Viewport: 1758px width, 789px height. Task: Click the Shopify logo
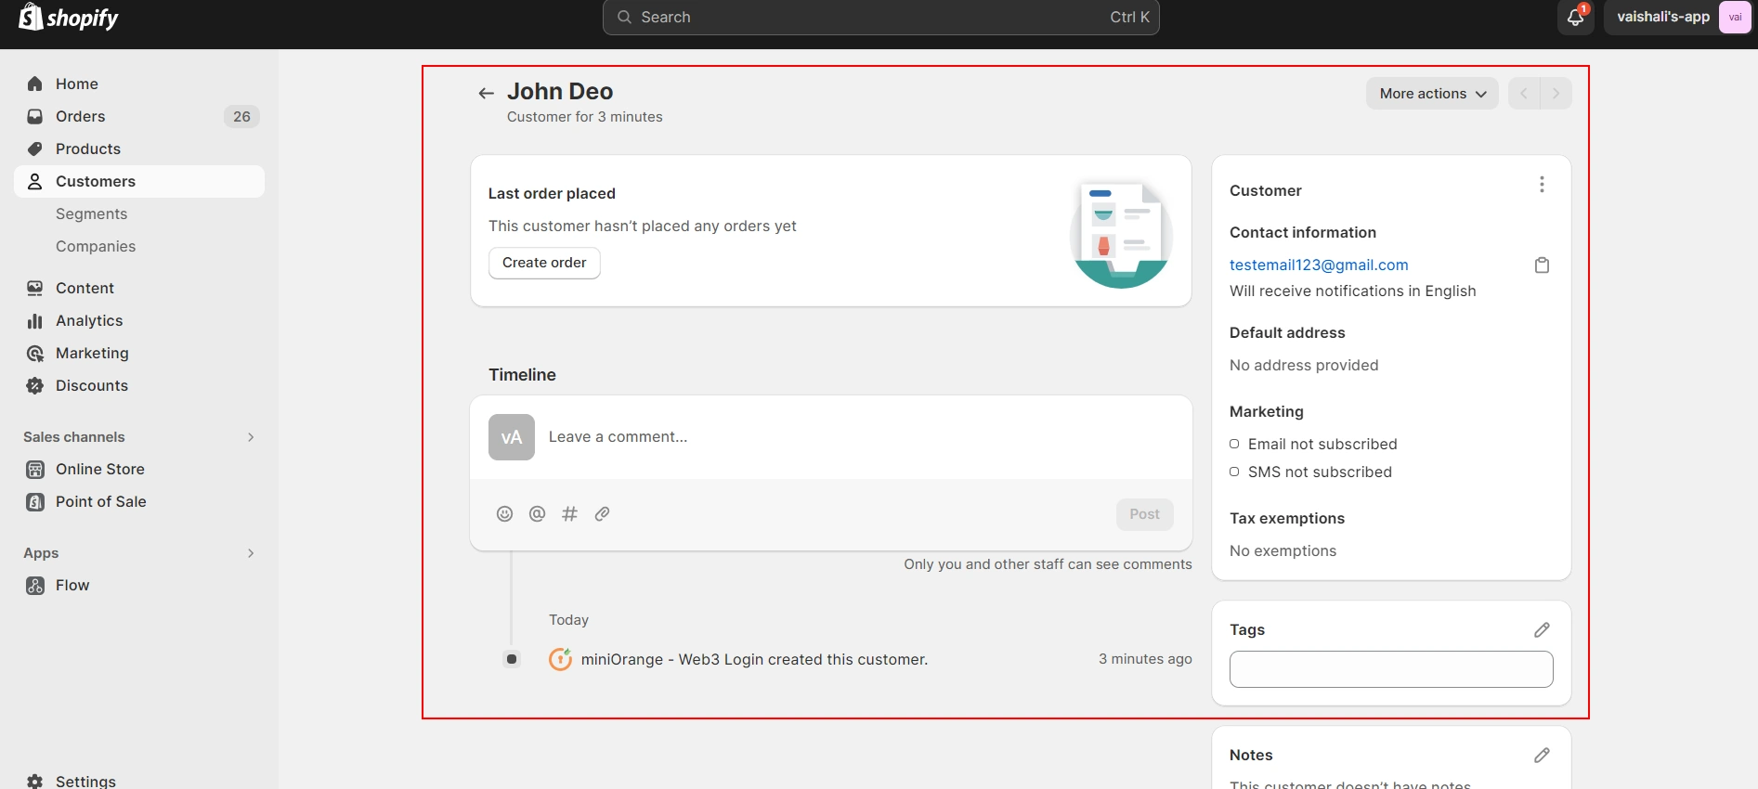point(69,17)
